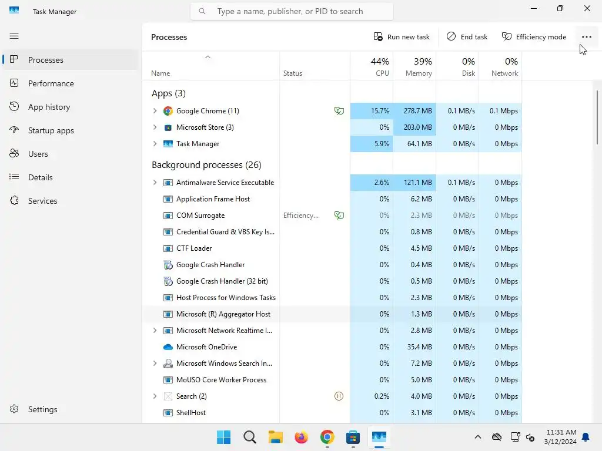
Task: Expand the Search (2) process group
Action: tap(155, 396)
